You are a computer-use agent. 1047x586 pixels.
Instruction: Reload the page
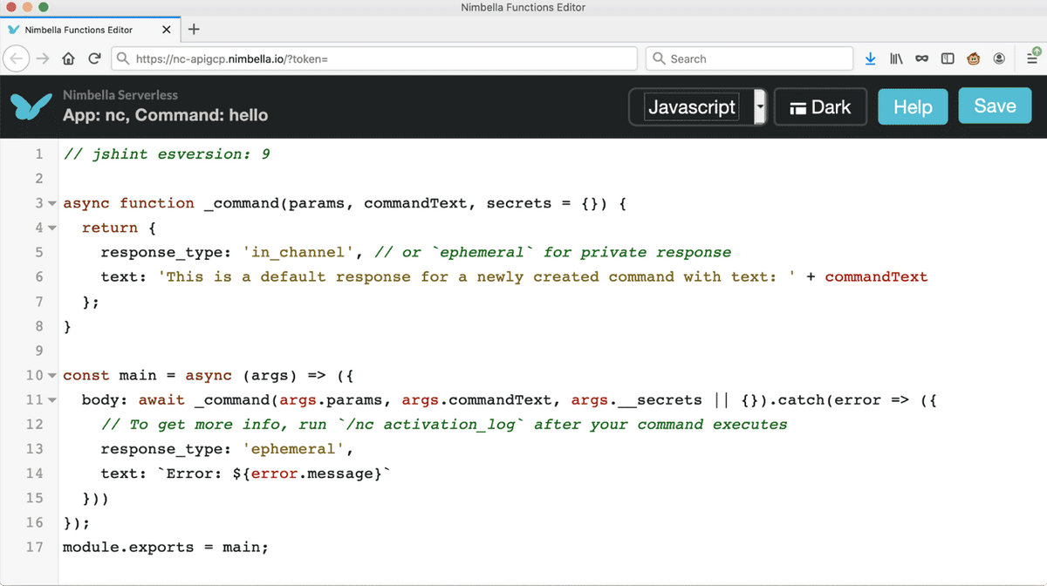coord(94,58)
